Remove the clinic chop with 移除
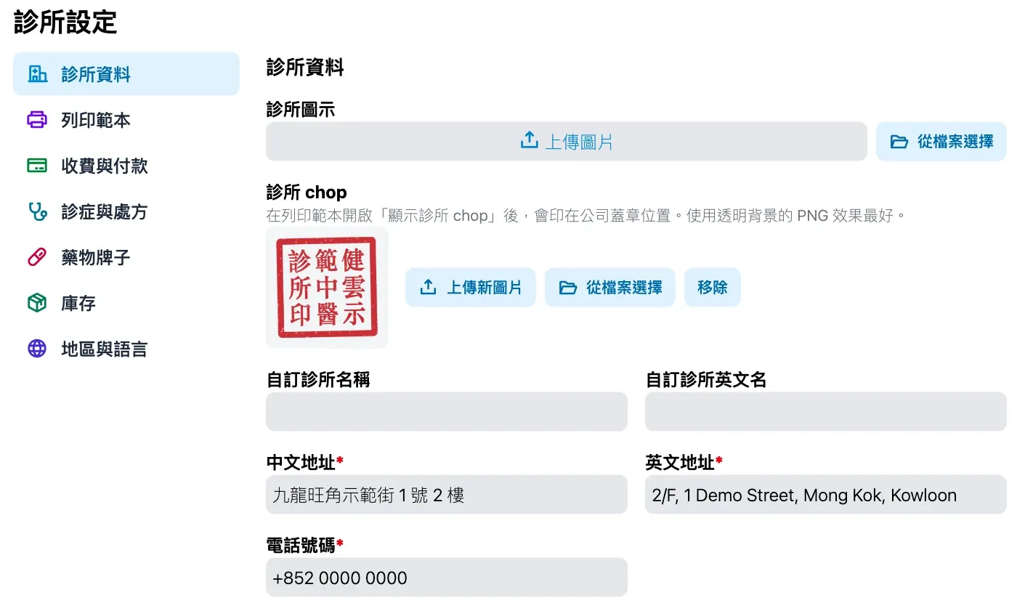The width and height of the screenshot is (1017, 603). 713,288
